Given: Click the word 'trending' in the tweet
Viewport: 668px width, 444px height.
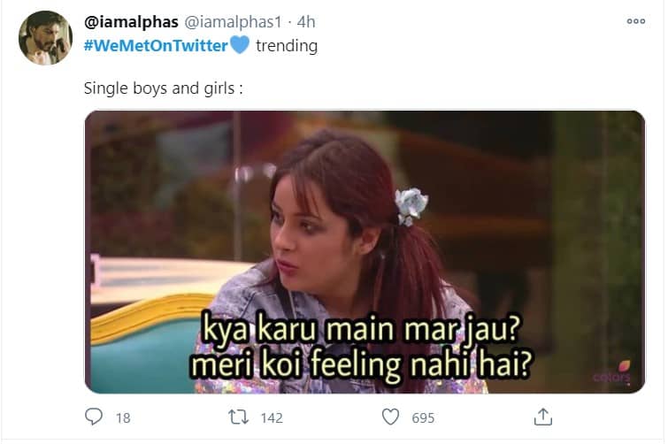Looking at the screenshot, I should [287, 46].
